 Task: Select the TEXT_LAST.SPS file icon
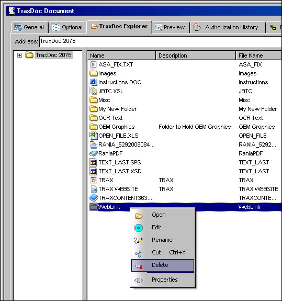pyautogui.click(x=93, y=162)
